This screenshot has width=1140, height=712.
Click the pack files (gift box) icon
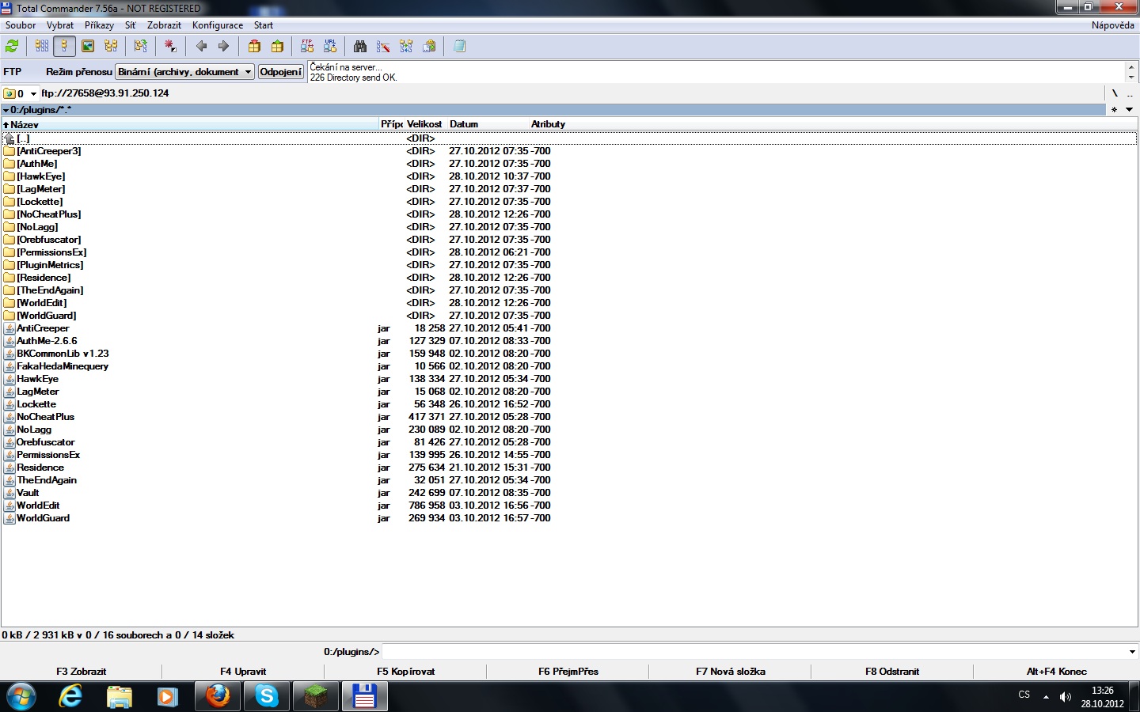(254, 47)
